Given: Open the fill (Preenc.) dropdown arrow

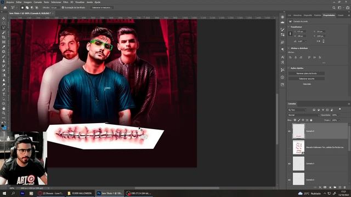Looking at the screenshot, I should click(339, 120).
